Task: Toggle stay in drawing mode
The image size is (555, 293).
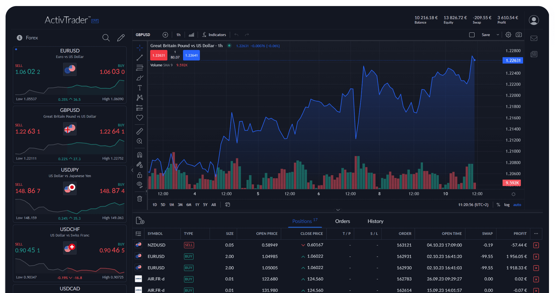Action: tap(140, 165)
